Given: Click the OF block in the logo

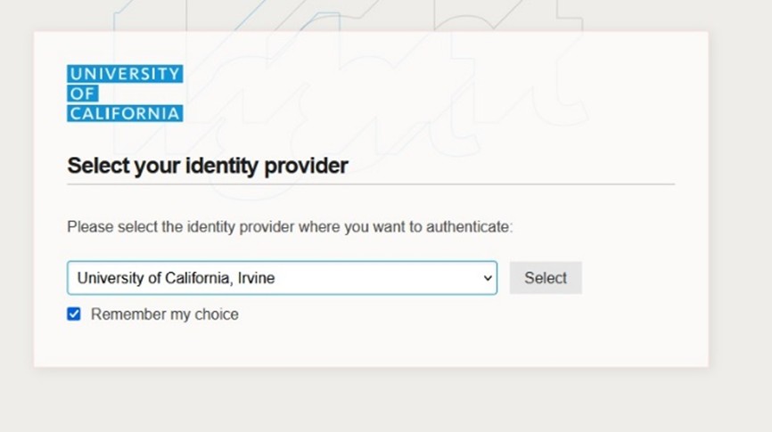Looking at the screenshot, I should (x=82, y=94).
